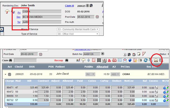Click the blue hand icon
The height and width of the screenshot is (108, 174).
[130, 60]
